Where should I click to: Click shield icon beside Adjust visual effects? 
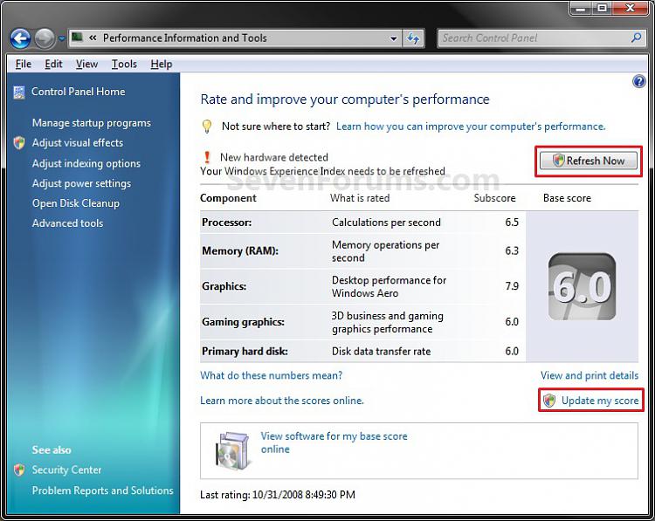point(19,143)
